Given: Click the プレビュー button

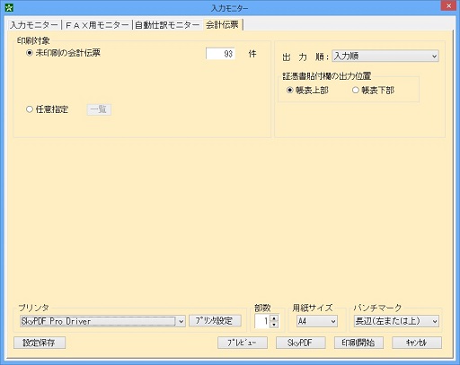Looking at the screenshot, I should click(243, 343).
